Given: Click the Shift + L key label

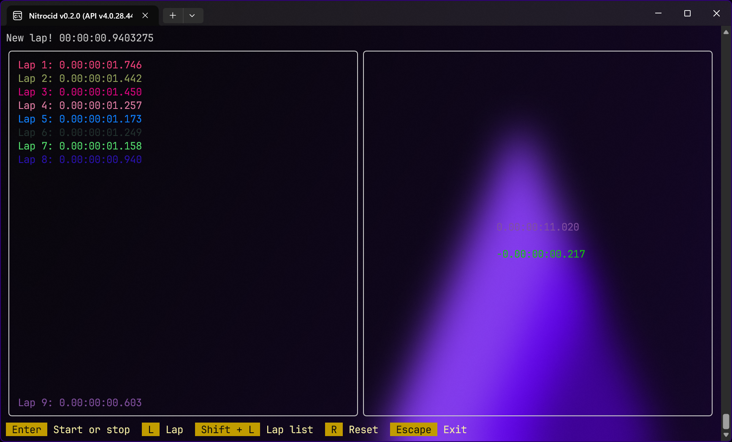Looking at the screenshot, I should (227, 430).
